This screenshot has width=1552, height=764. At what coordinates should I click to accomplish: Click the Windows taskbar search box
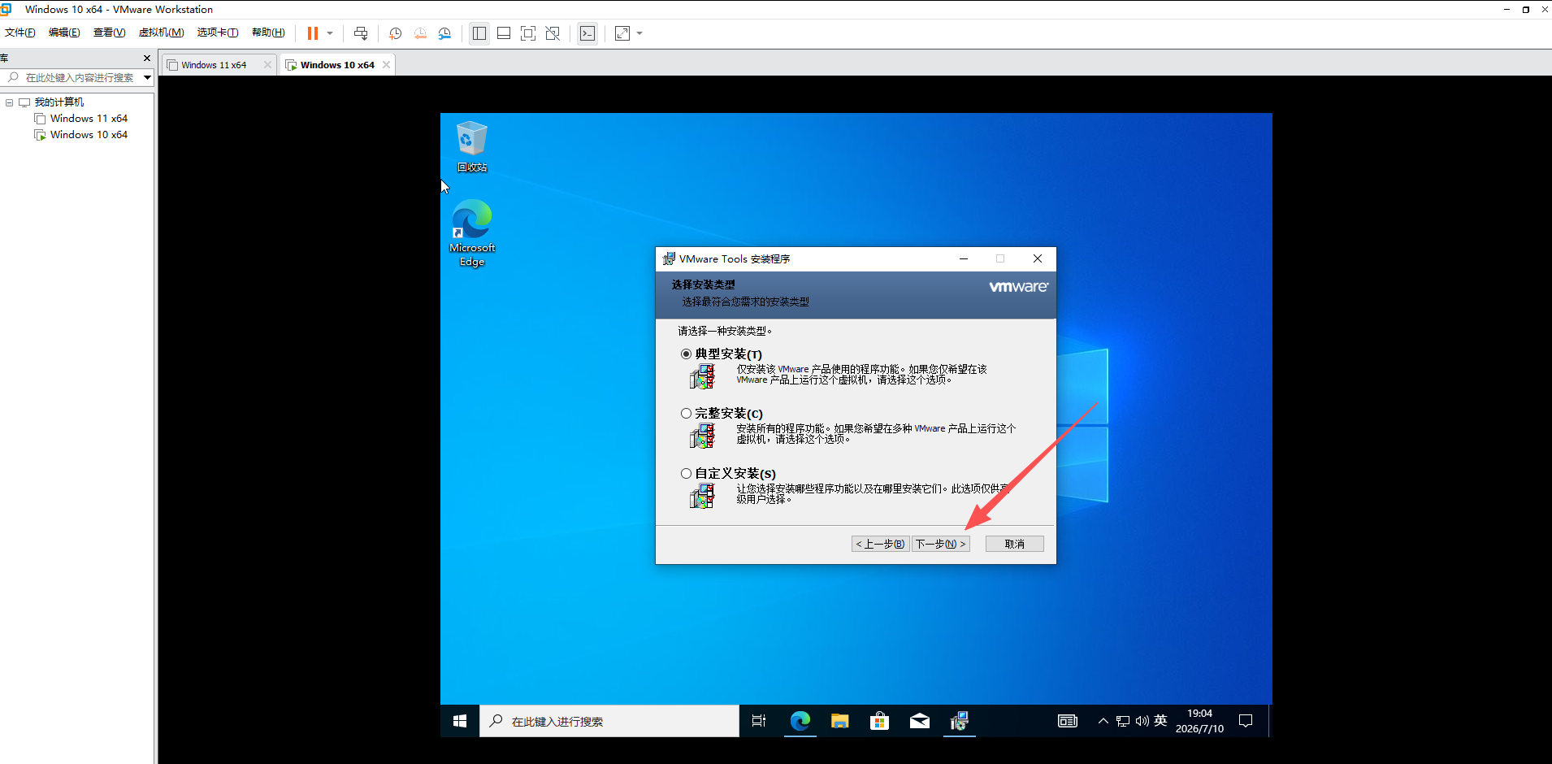tap(609, 721)
